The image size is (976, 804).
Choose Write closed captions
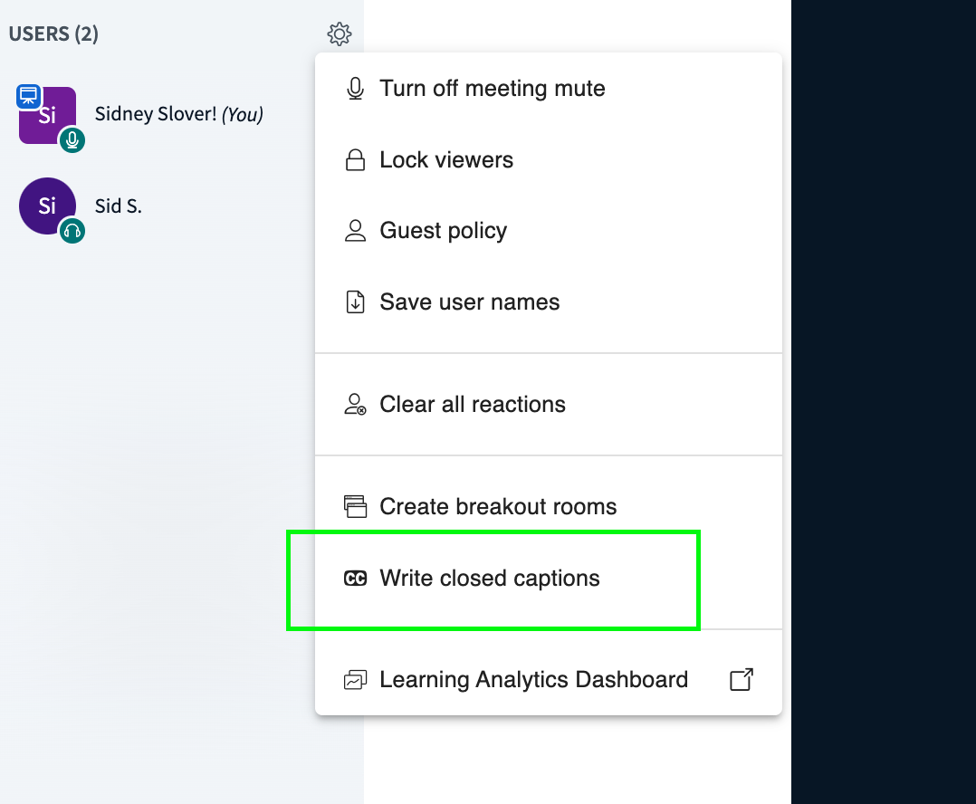pos(490,578)
